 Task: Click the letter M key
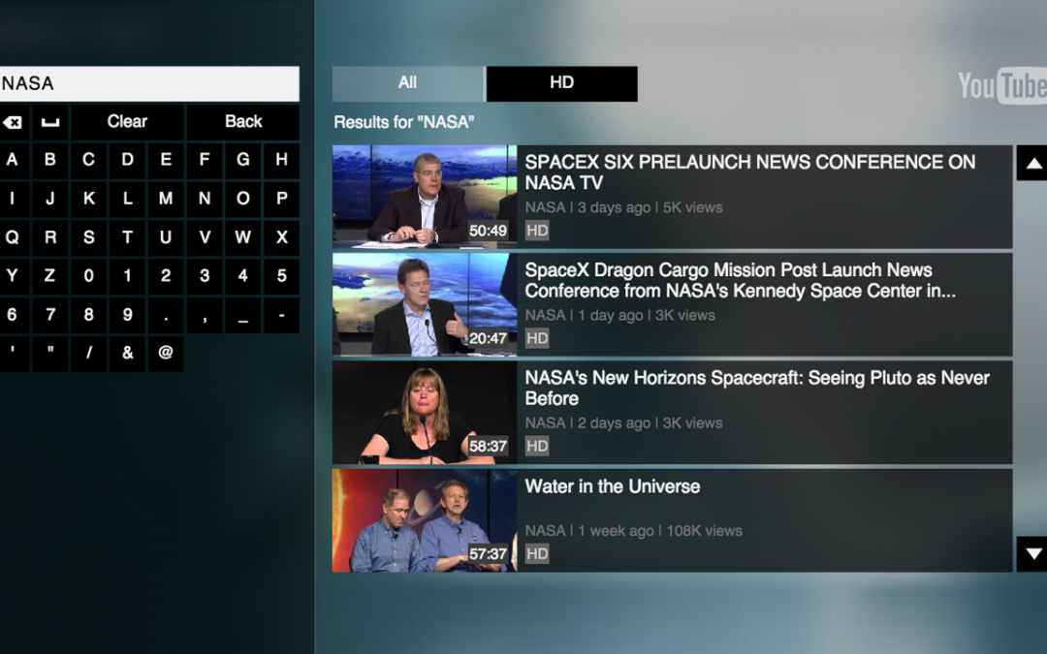(x=166, y=199)
